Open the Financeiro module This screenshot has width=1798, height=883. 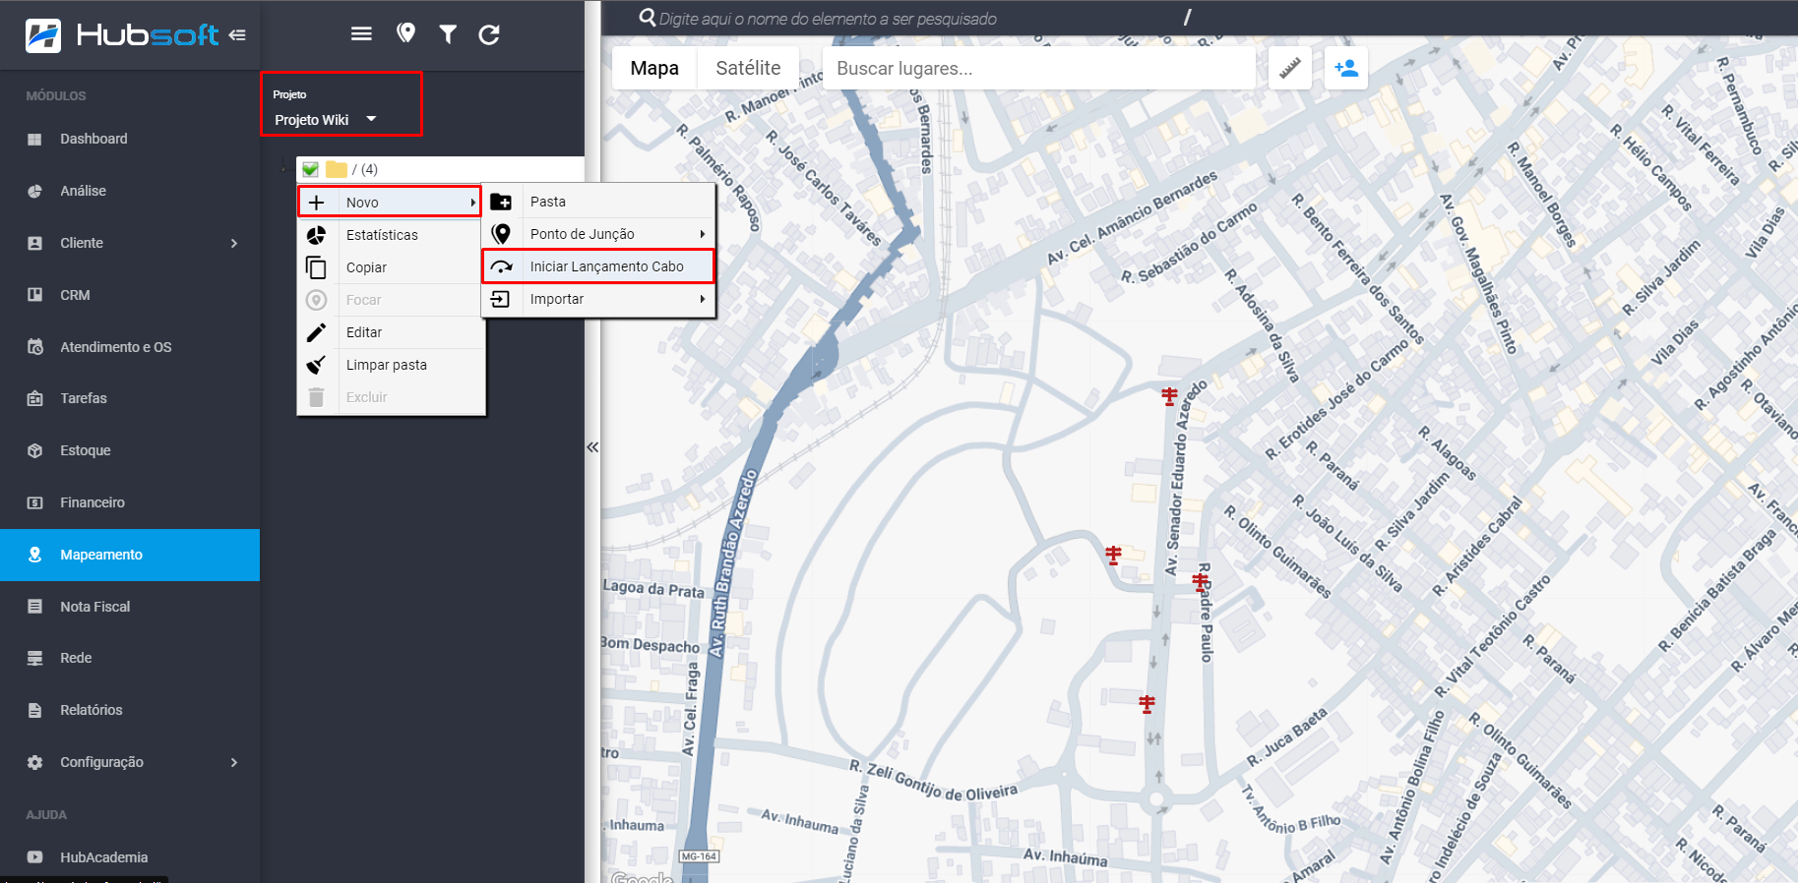130,502
